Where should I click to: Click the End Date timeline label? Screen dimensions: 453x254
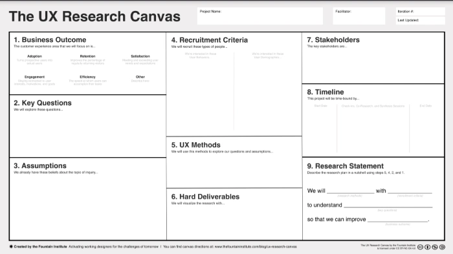(x=426, y=106)
